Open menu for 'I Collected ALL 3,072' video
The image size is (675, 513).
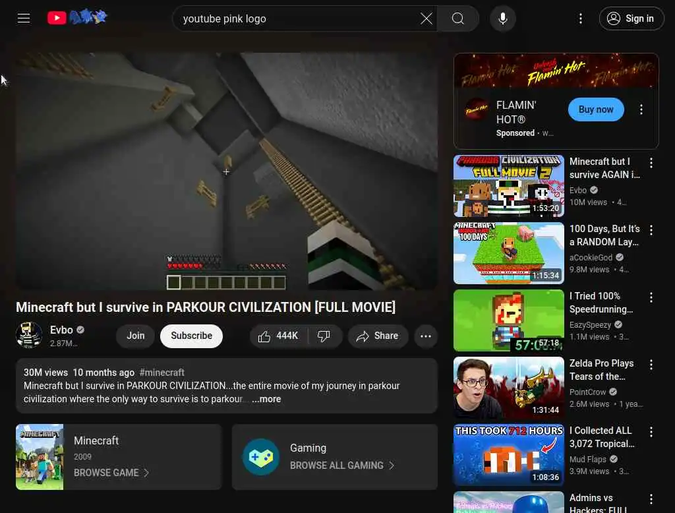pyautogui.click(x=651, y=432)
